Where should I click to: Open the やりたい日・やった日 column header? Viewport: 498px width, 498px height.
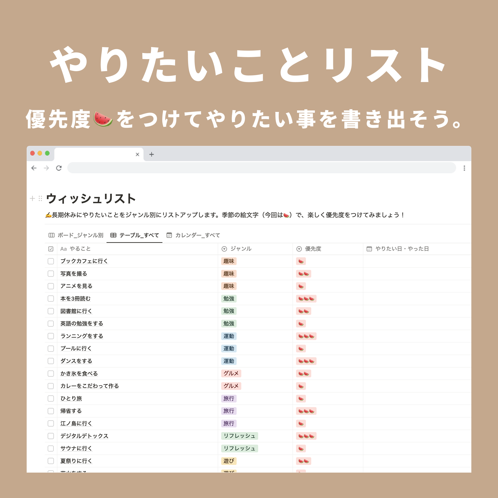click(x=402, y=249)
